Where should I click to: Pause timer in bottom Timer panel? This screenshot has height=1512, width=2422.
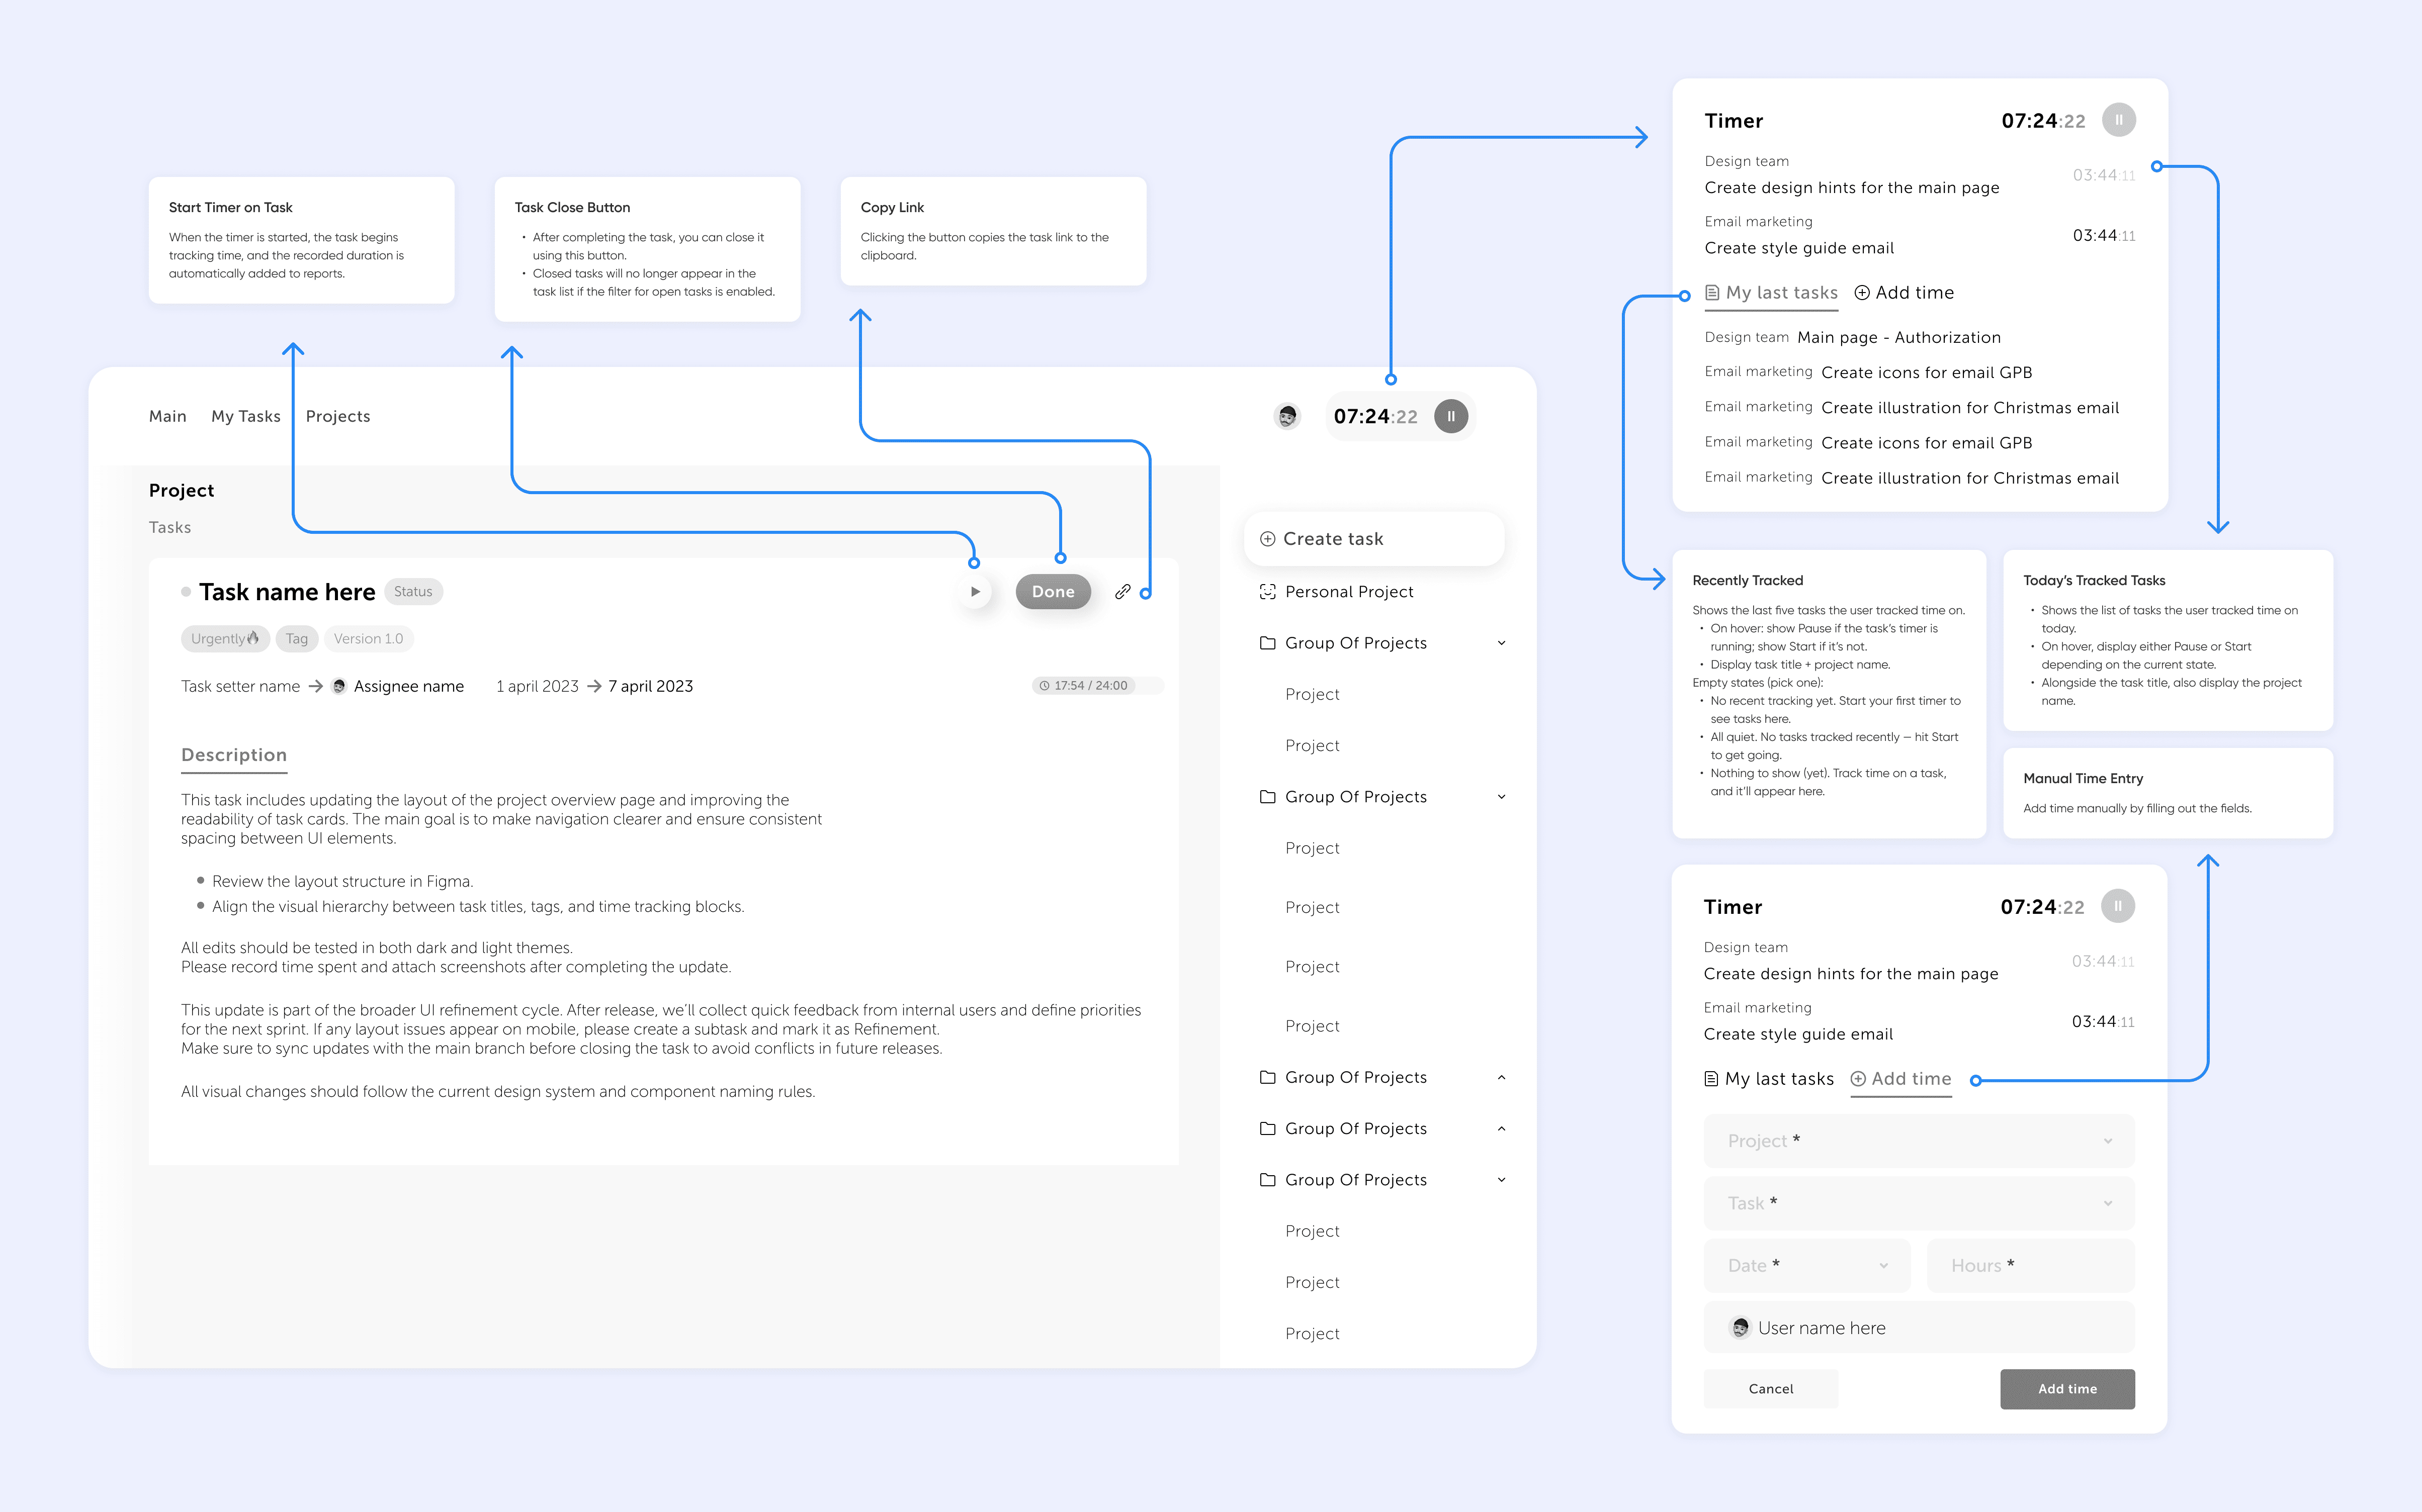2117,906
